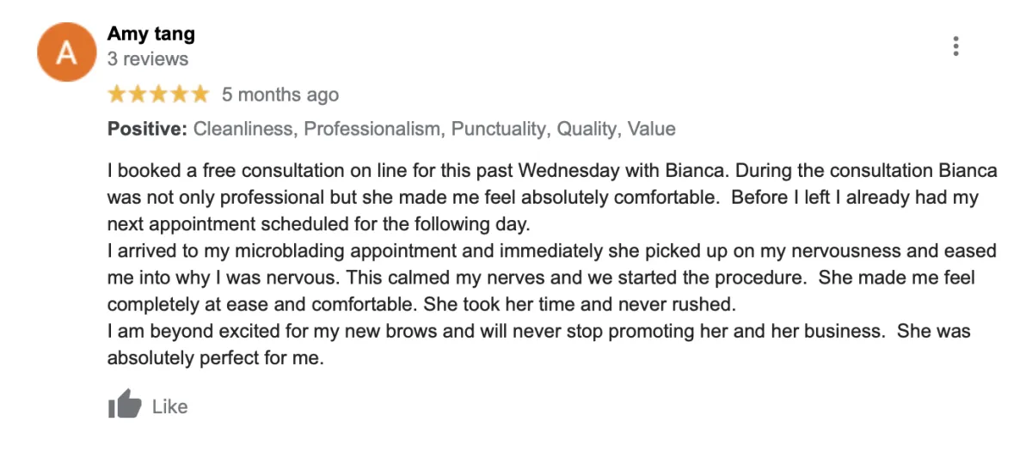Image resolution: width=1032 pixels, height=452 pixels.
Task: Click the third gold rating star
Action: pyautogui.click(x=158, y=94)
